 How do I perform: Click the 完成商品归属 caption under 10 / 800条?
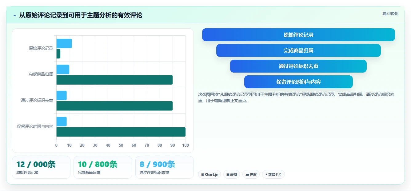click(x=89, y=173)
